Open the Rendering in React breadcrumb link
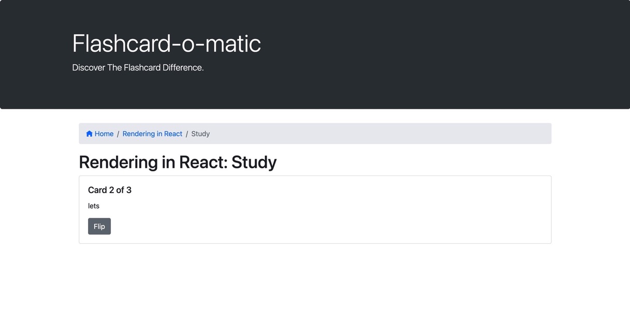The height and width of the screenshot is (334, 630). (x=152, y=134)
